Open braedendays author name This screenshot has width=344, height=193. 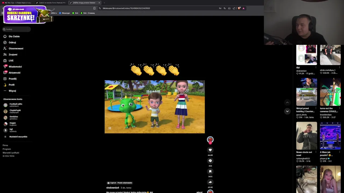click(326, 115)
